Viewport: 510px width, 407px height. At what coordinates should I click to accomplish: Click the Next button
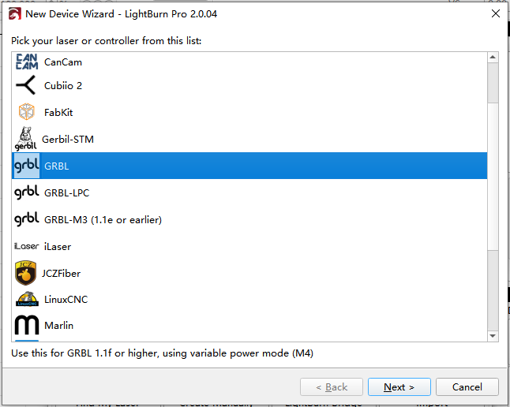point(399,386)
